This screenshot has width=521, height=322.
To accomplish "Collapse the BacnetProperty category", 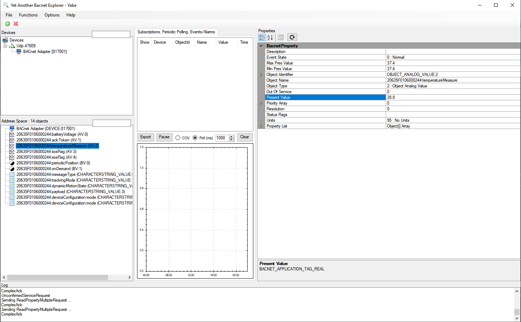I will [261, 46].
